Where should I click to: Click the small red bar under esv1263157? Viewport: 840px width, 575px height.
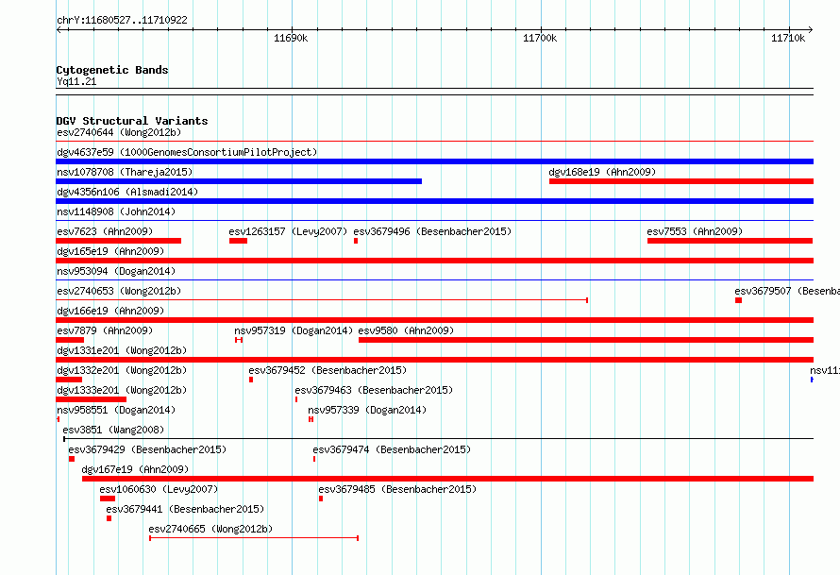pyautogui.click(x=239, y=241)
